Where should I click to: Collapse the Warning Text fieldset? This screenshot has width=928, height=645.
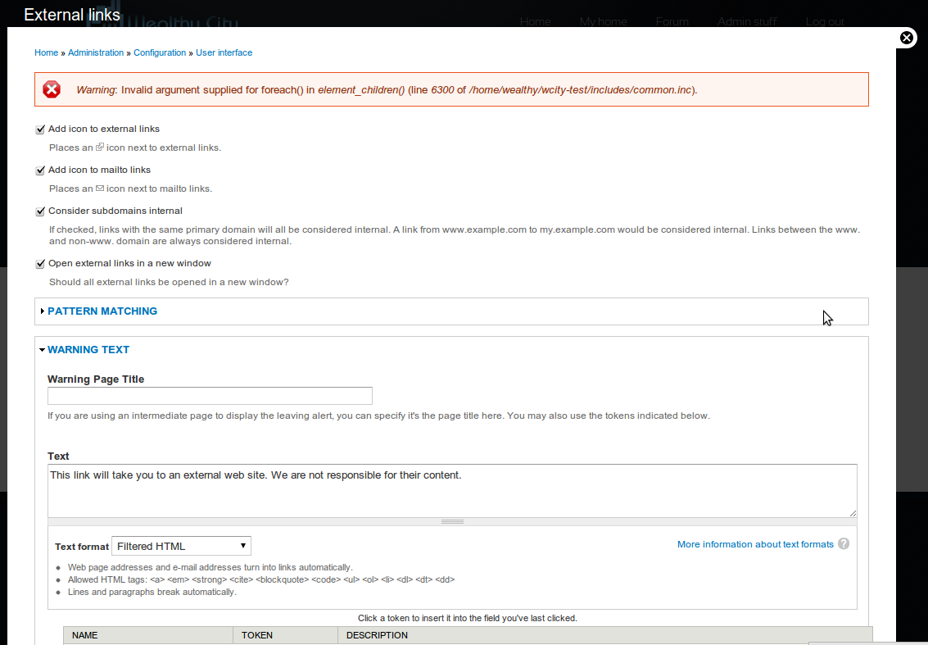coord(88,349)
